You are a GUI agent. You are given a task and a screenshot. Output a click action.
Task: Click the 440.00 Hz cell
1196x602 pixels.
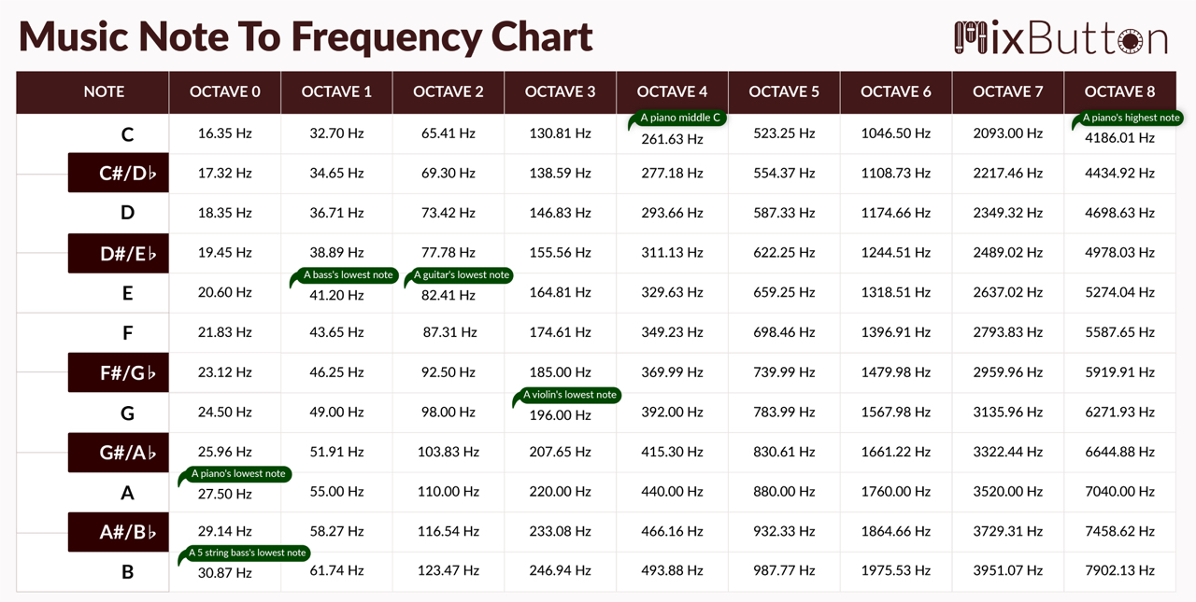tap(672, 492)
